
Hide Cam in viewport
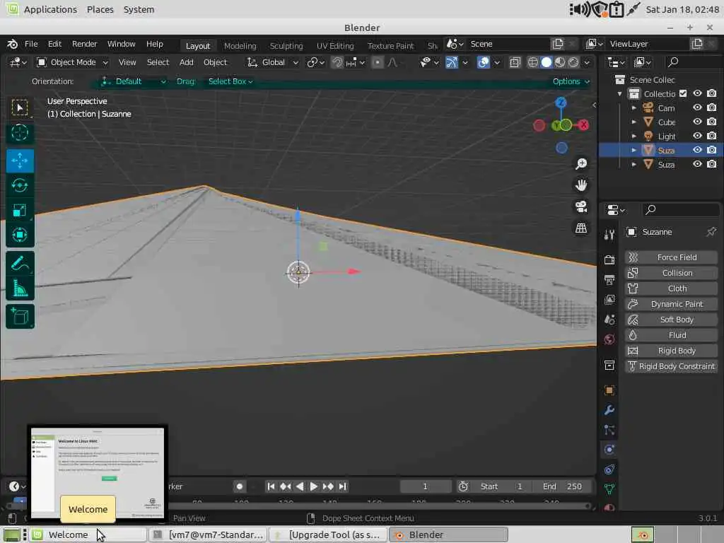click(x=697, y=107)
